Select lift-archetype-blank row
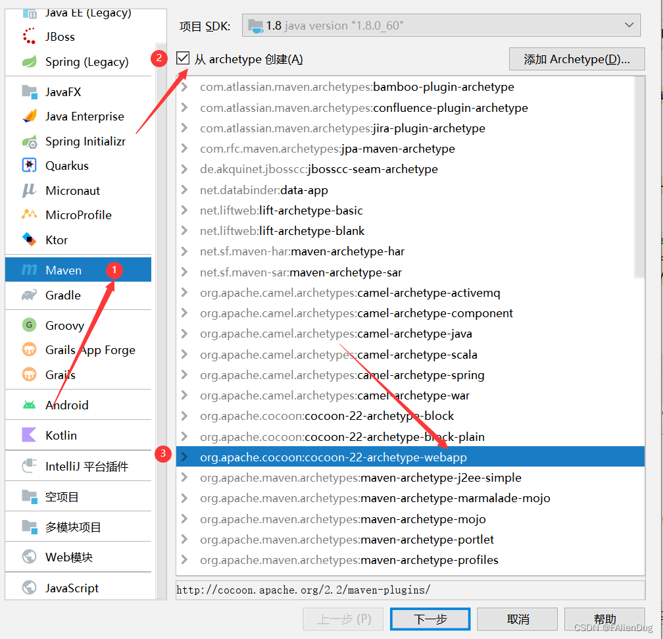 [x=410, y=230]
